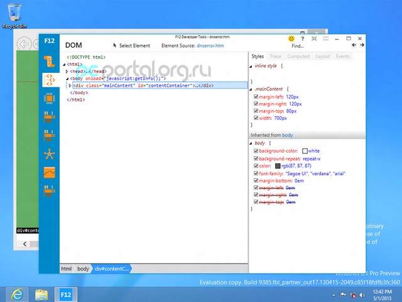Click the volume speaker tray icon
This screenshot has width=402, height=302.
pyautogui.click(x=362, y=295)
